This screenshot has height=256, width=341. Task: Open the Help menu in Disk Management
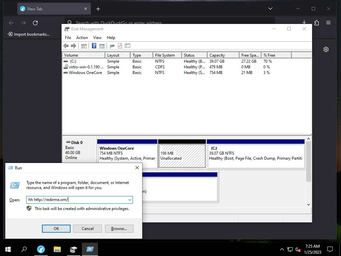pyautogui.click(x=111, y=38)
